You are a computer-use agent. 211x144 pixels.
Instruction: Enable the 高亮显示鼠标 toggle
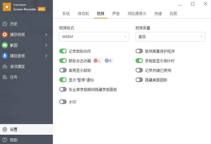(x=63, y=70)
